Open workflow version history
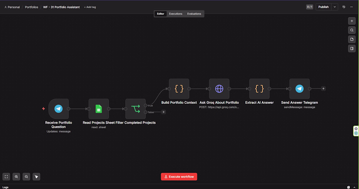359x189 pixels. point(344,7)
